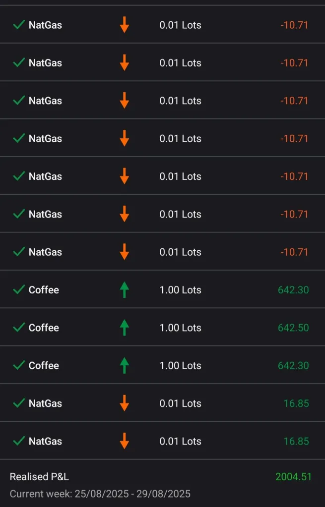Click the down arrow in the NatGas row directly above Coffee
This screenshot has height=507, width=325.
tap(124, 252)
